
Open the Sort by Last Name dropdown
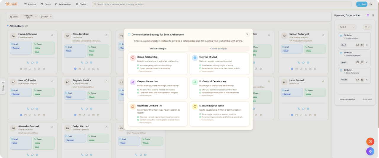(29, 17)
